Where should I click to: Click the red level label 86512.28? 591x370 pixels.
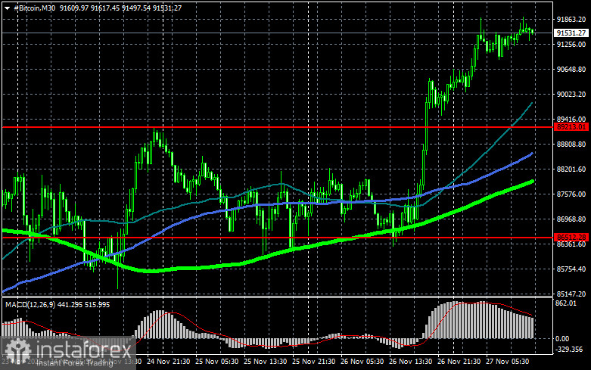pos(571,238)
